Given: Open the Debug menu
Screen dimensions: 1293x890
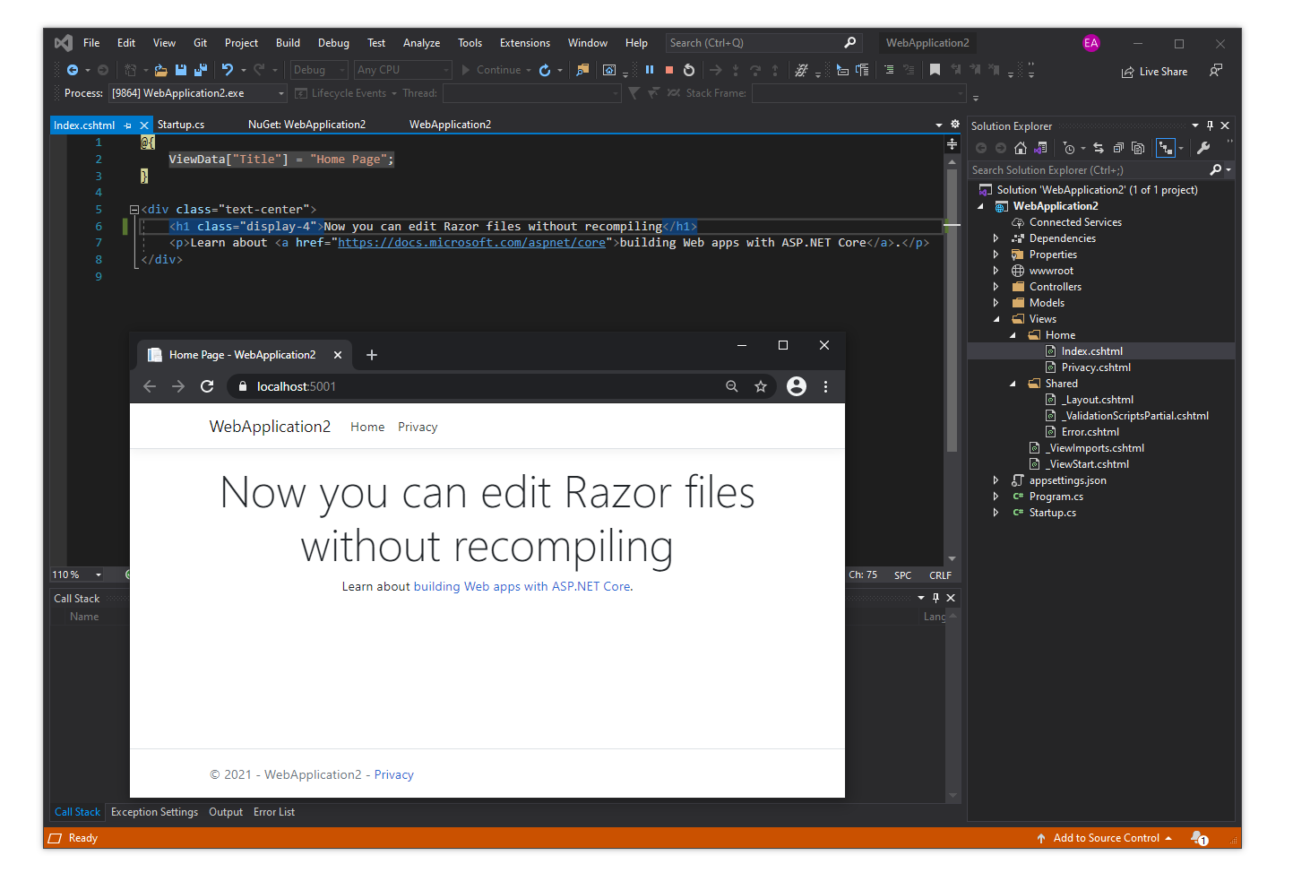Looking at the screenshot, I should pos(333,43).
